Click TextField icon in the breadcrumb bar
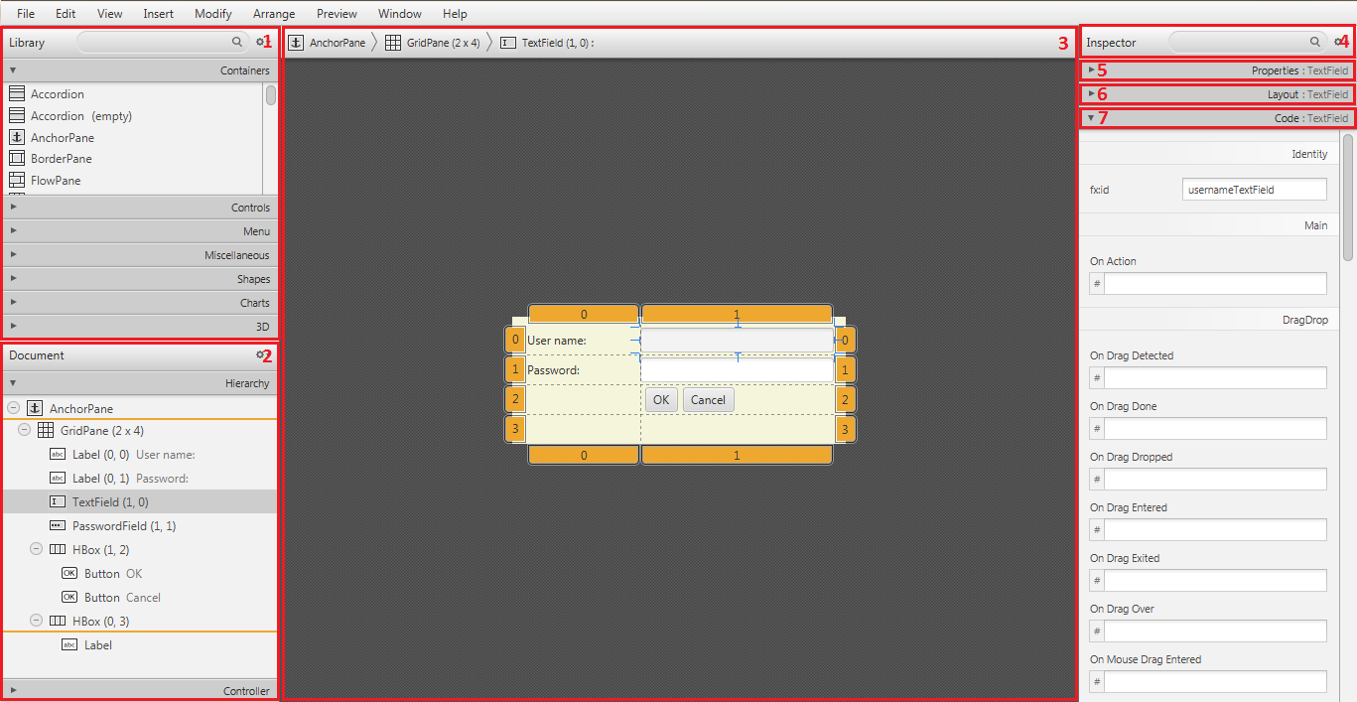This screenshot has height=702, width=1357. coord(508,43)
